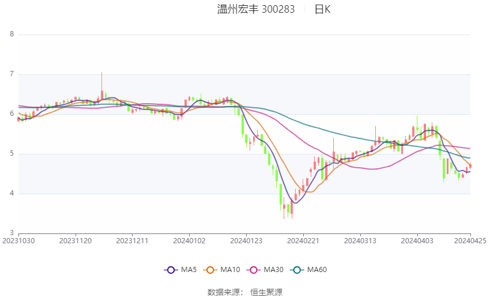Click the x-axis date 20240313
Screen dimensions: 490x298
pos(360,241)
